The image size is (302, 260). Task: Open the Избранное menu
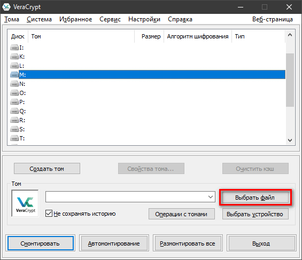coord(76,19)
